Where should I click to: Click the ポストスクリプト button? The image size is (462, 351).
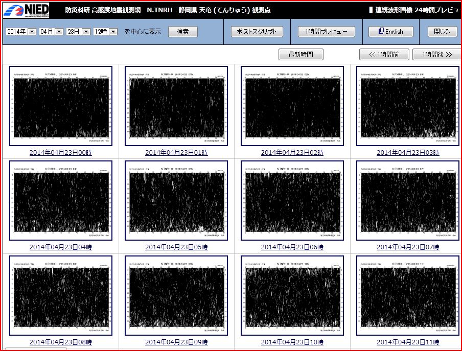tap(257, 32)
